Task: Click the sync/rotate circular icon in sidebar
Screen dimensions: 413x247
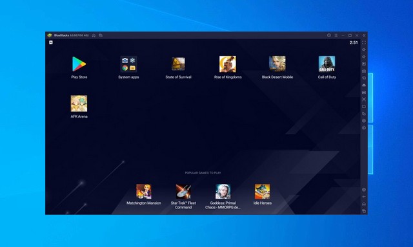Action: click(x=364, y=78)
